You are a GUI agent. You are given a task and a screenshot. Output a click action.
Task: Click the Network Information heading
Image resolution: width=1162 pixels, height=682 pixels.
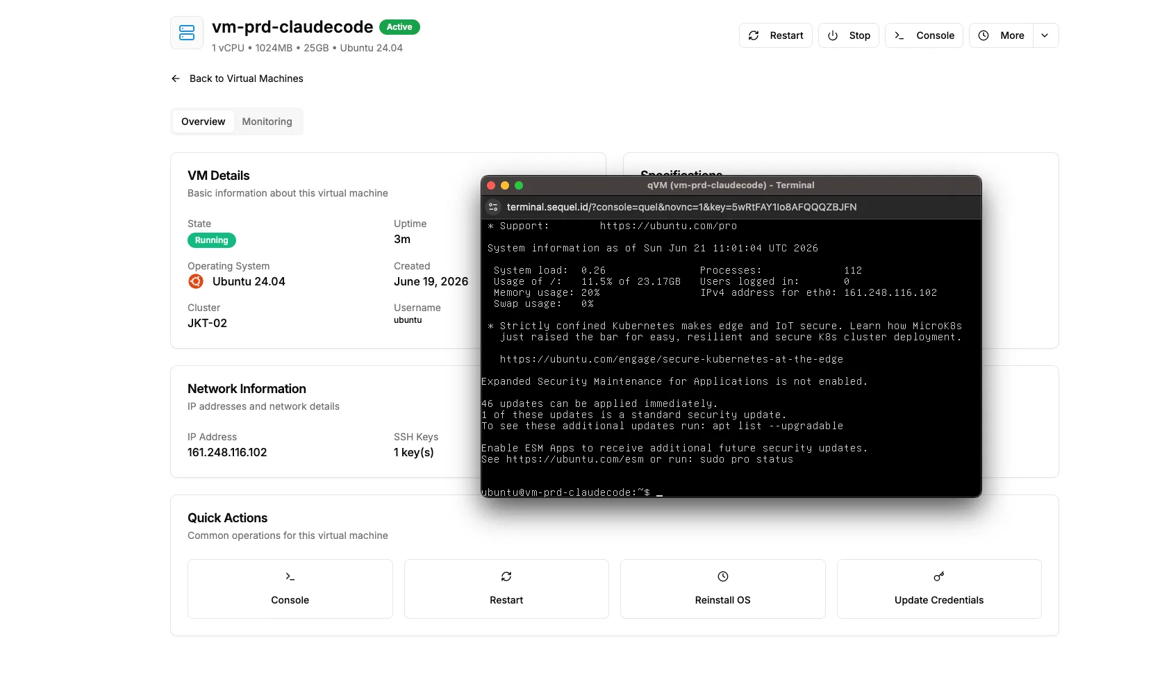tap(247, 389)
